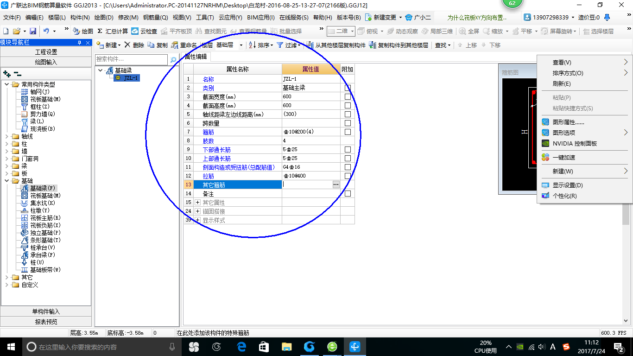Open the 钢筋量(Q) menu
Viewport: 633px width, 356px height.
click(155, 17)
